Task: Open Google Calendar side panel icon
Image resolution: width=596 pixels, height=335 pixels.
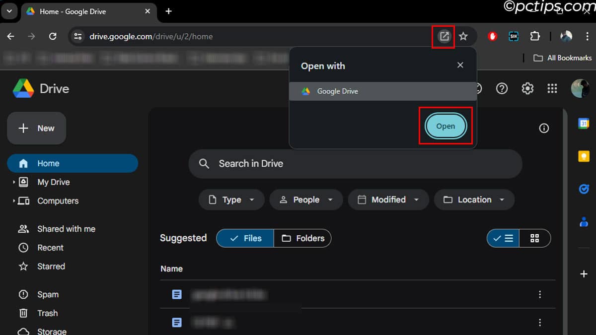Action: pos(584,124)
